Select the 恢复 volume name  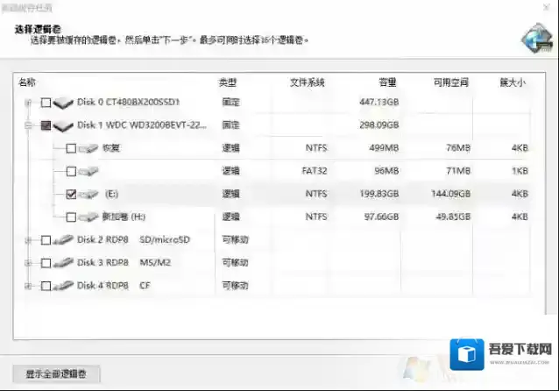[x=111, y=147]
